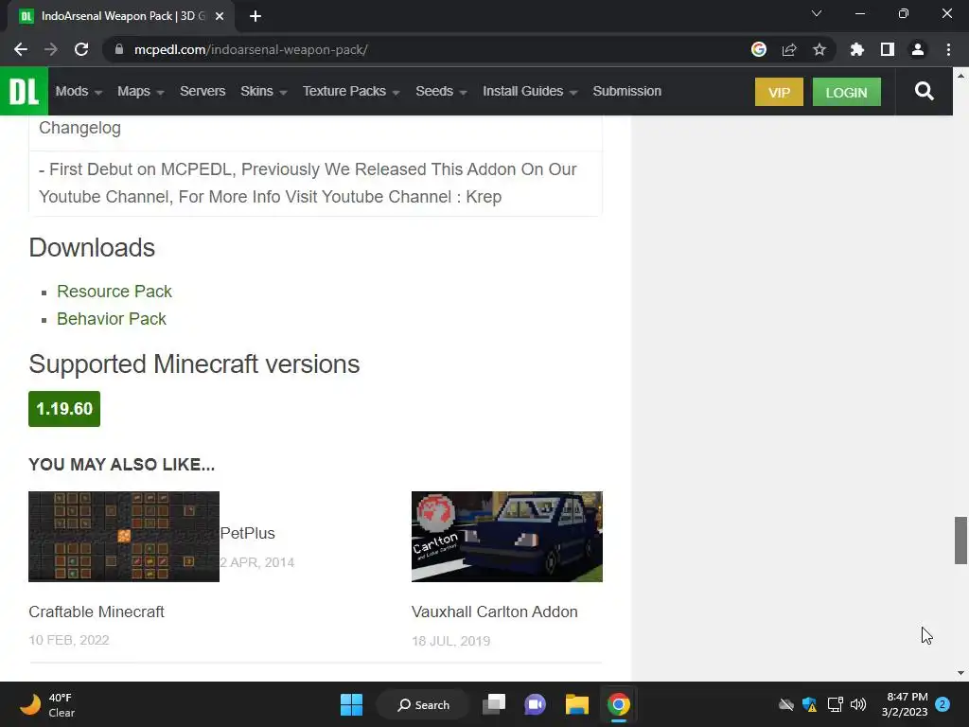Bookmark this page with the star icon
The image size is (969, 727).
(x=819, y=49)
